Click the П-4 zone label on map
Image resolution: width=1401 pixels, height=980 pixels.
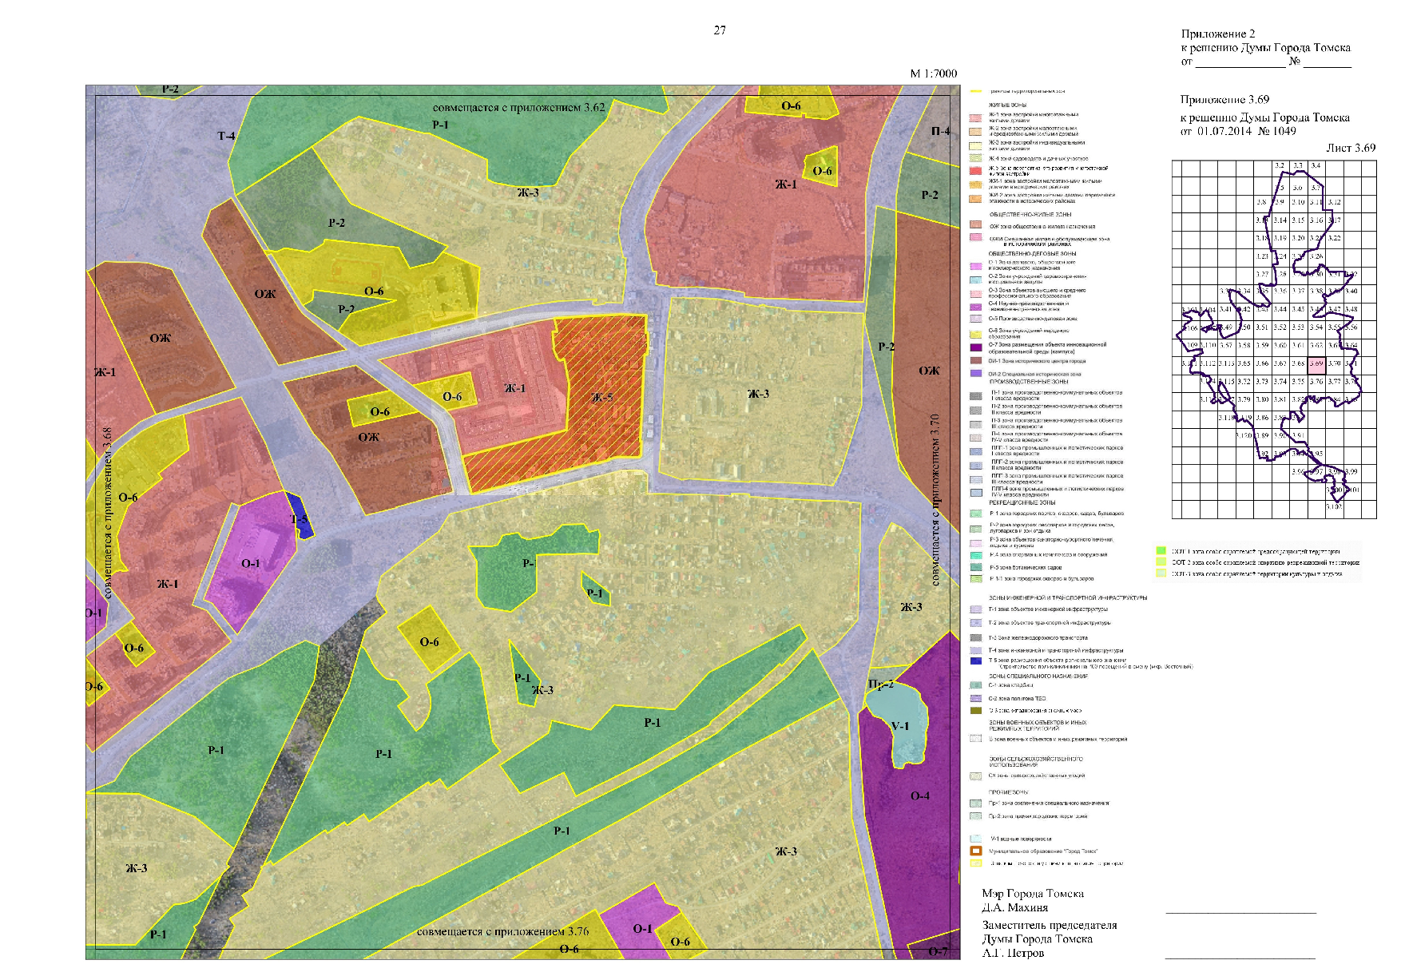click(x=940, y=131)
